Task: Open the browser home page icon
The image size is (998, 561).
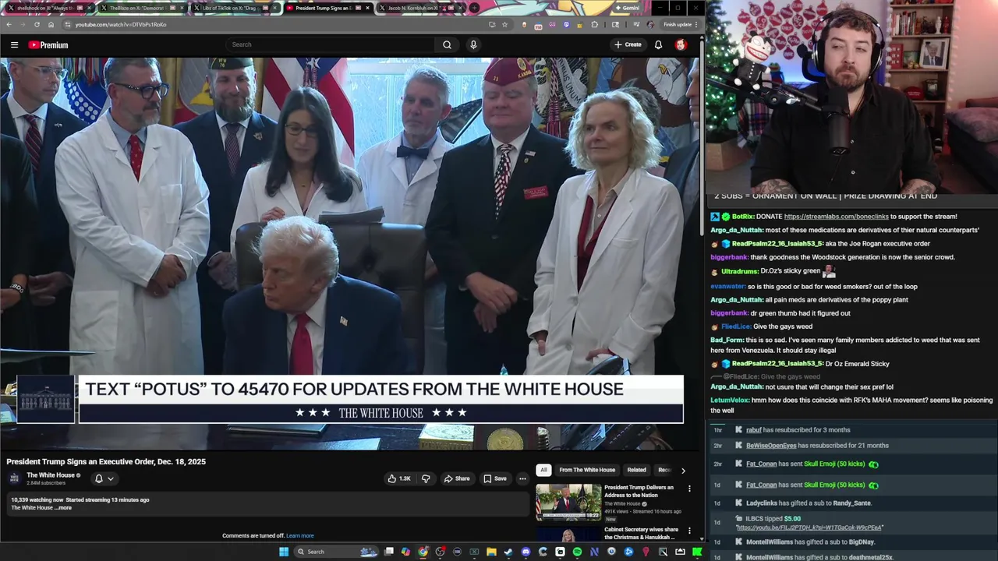Action: click(51, 24)
